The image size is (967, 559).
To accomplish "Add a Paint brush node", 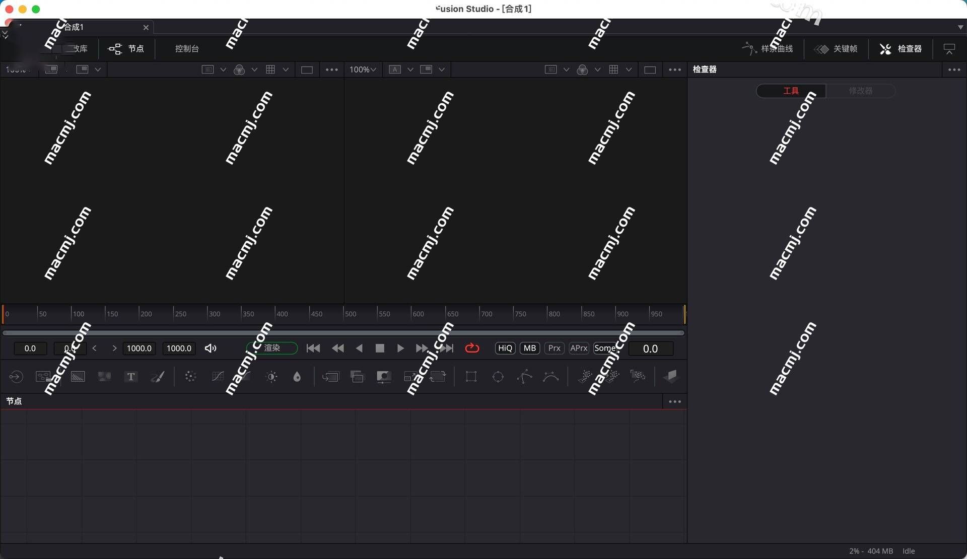I will (158, 376).
